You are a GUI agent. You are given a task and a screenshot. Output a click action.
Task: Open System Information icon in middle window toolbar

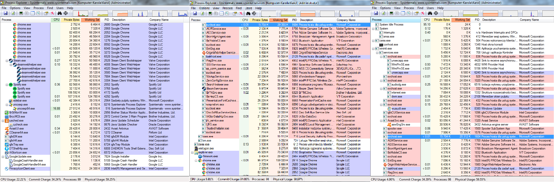pyautogui.click(x=210, y=13)
